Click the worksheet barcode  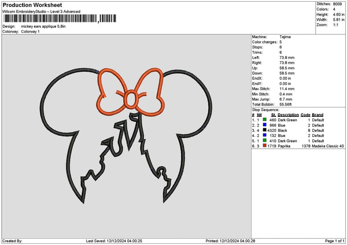(60, 18)
